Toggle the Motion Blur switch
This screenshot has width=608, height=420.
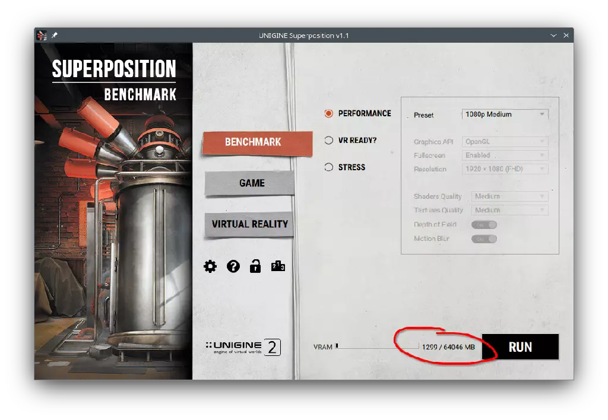[484, 239]
